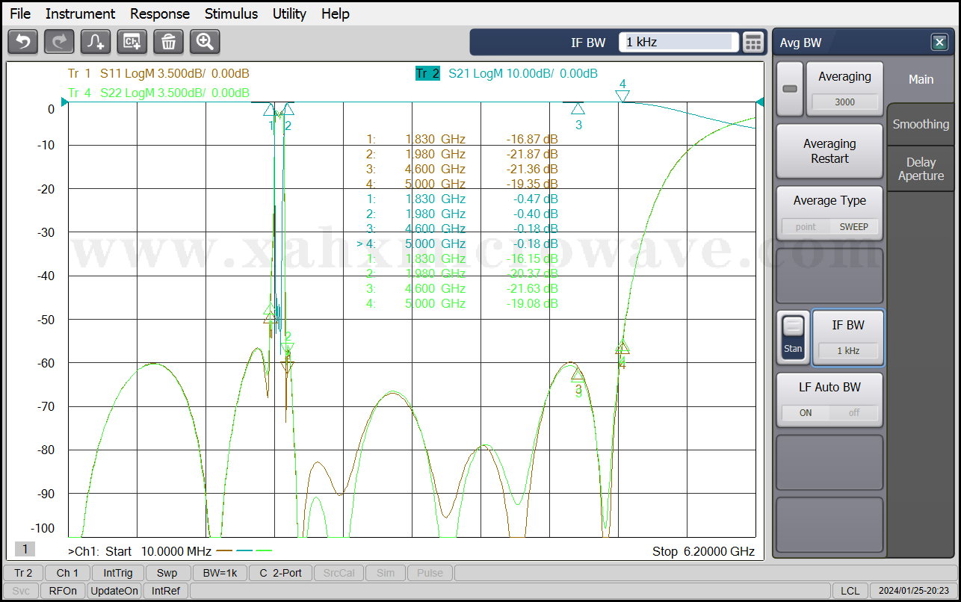
Task: Click the Ch 1 status bar button
Action: pos(67,573)
